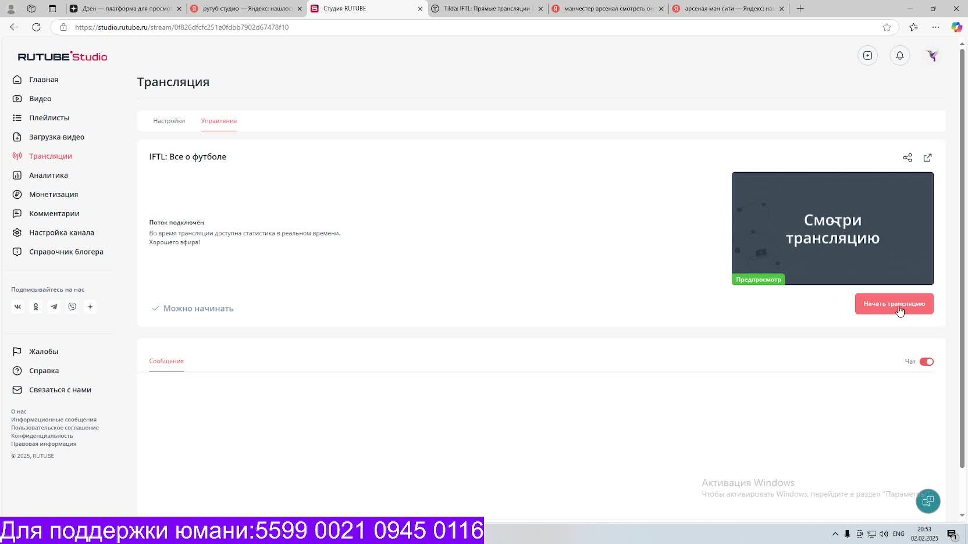
Task: Open the VK social icon
Action: click(17, 307)
